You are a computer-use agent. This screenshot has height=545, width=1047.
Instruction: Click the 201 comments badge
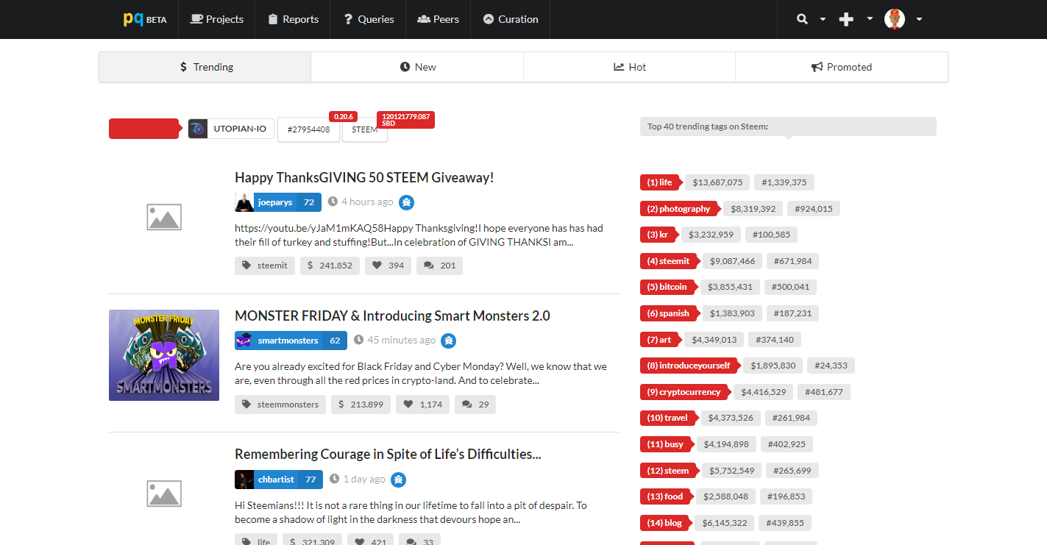click(x=439, y=266)
